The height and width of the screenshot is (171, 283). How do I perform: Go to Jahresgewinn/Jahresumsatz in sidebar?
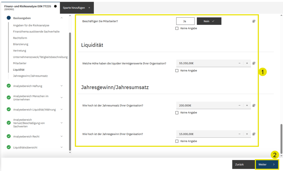click(30, 76)
